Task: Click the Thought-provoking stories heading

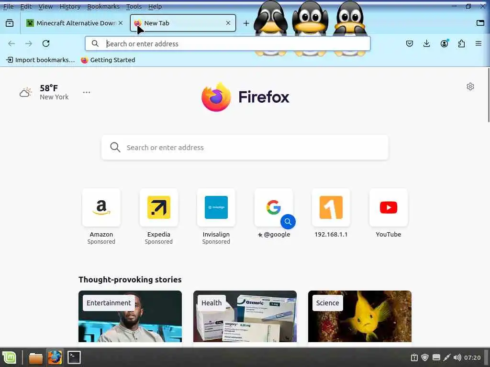Action: tap(130, 280)
